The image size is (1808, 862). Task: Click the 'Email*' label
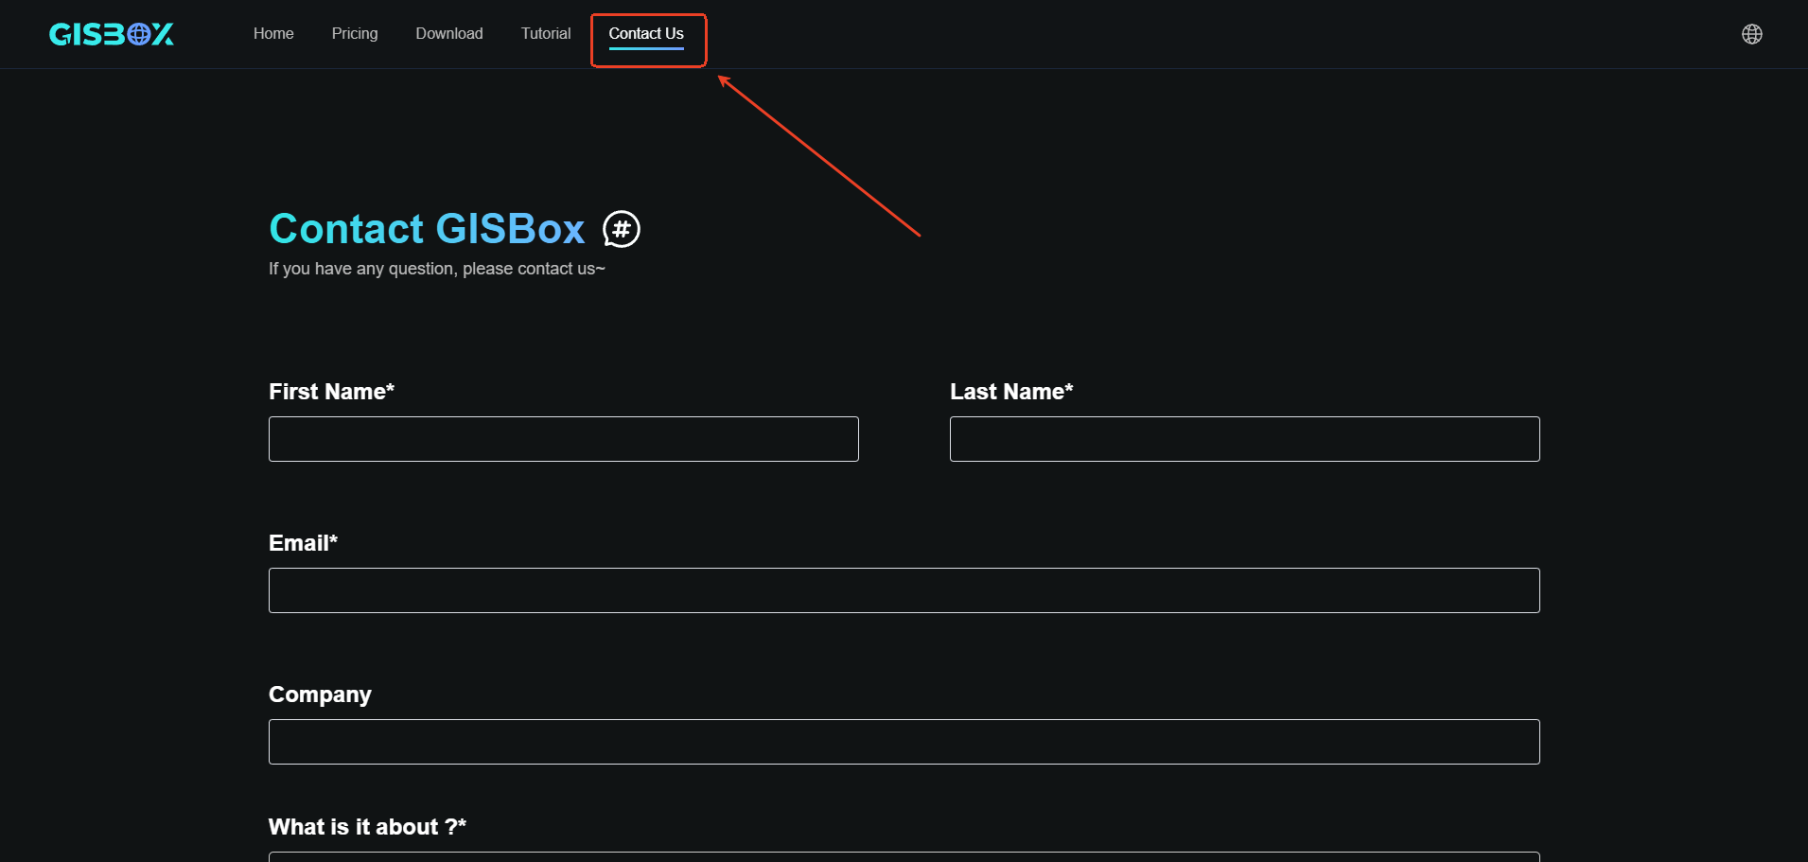pyautogui.click(x=303, y=543)
